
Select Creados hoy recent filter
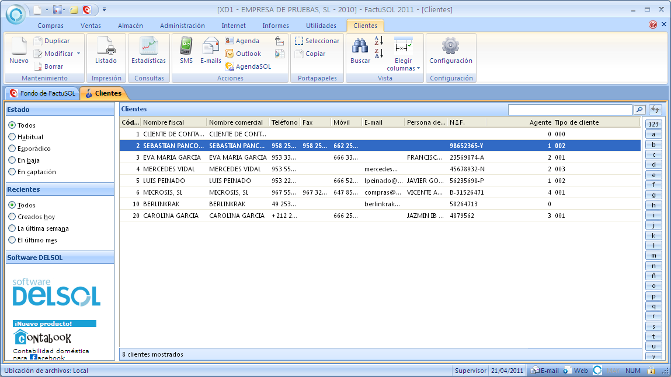(12, 217)
